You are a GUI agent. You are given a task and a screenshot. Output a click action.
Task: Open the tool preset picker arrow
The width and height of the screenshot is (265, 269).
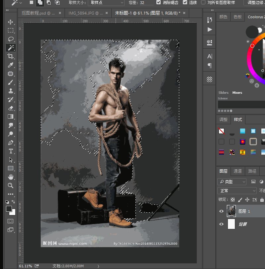coord(21,3)
